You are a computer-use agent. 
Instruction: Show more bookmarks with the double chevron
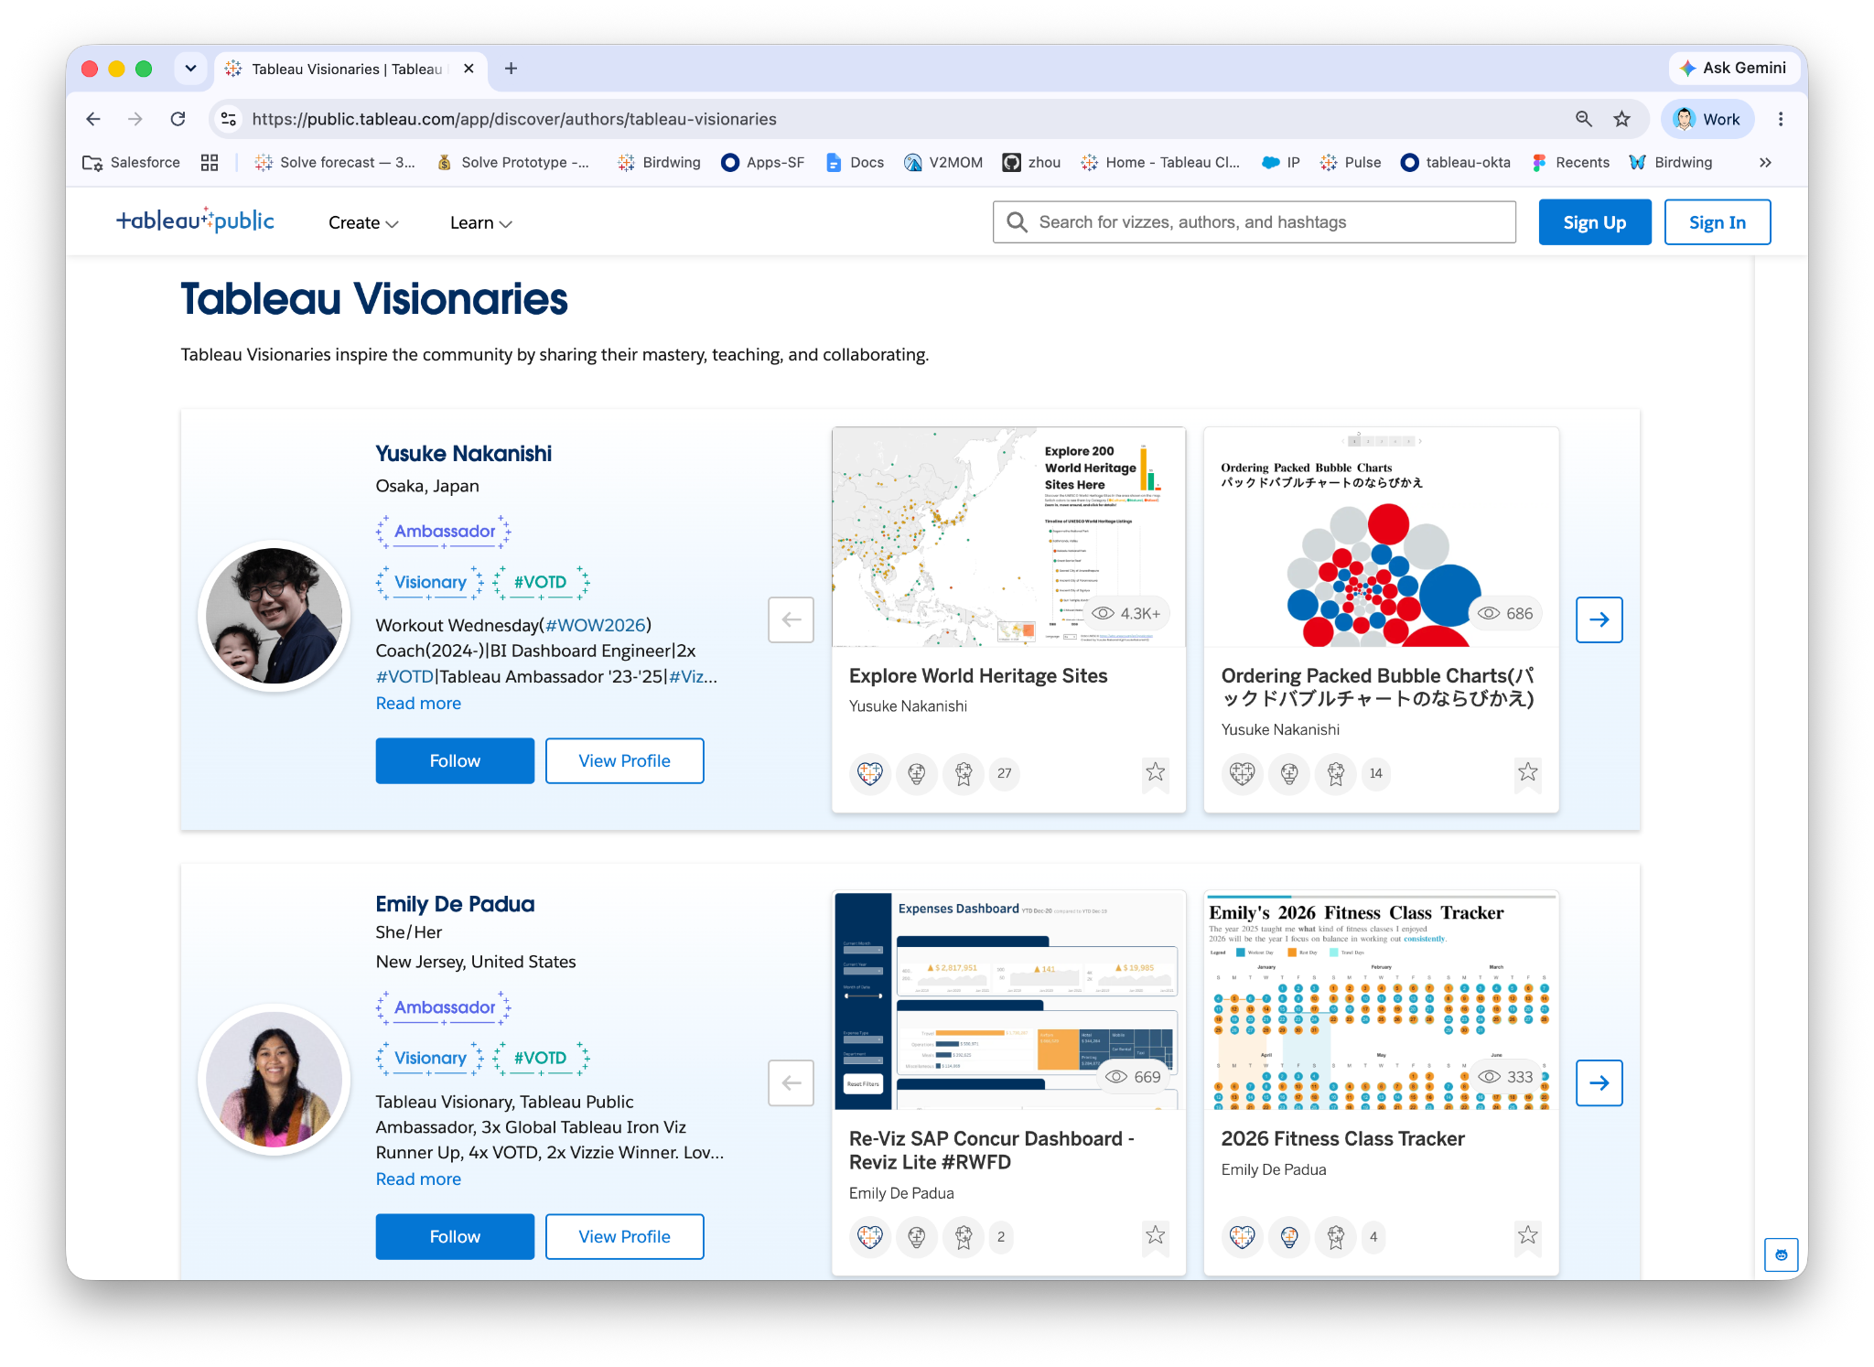coord(1765,162)
